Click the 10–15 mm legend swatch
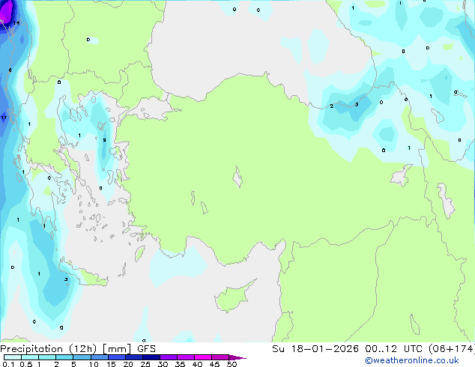This screenshot has width=475, height=367. [x=99, y=357]
